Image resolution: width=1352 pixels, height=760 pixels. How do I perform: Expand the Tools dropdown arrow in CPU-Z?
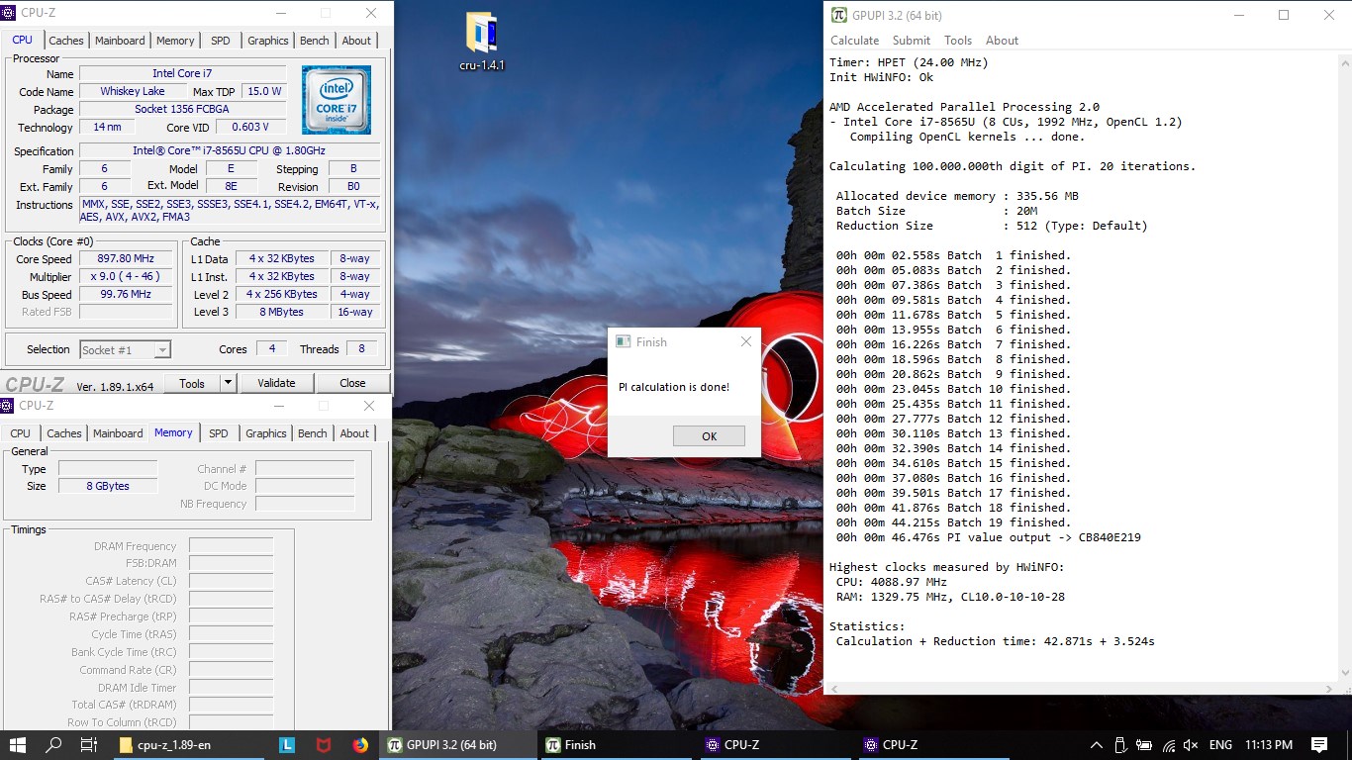[x=228, y=383]
